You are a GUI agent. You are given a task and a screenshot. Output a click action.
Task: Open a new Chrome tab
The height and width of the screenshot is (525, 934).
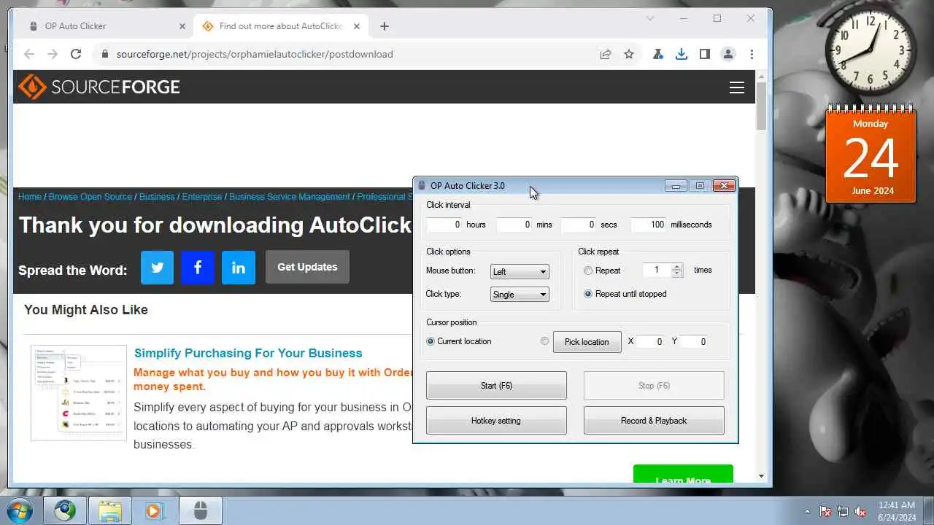click(385, 26)
